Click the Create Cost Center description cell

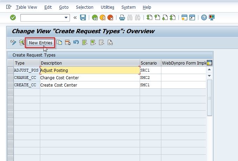(90, 85)
